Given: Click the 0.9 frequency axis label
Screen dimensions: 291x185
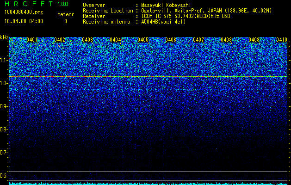Looking at the screenshot, I should 4,106.
